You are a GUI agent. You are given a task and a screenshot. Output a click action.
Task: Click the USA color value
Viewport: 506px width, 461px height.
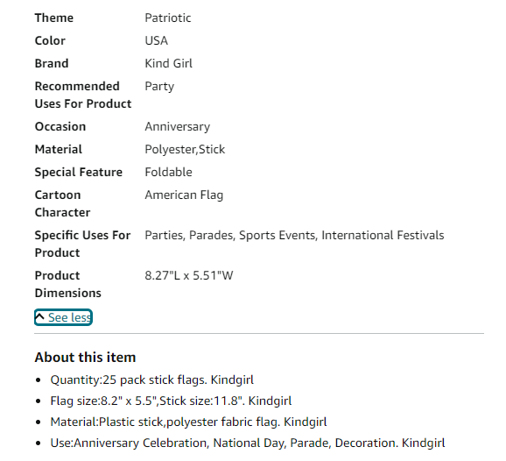pyautogui.click(x=156, y=40)
